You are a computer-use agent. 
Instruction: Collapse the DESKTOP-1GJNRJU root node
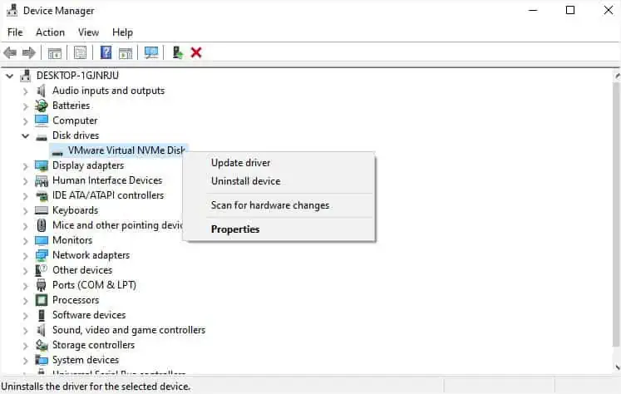tap(9, 76)
